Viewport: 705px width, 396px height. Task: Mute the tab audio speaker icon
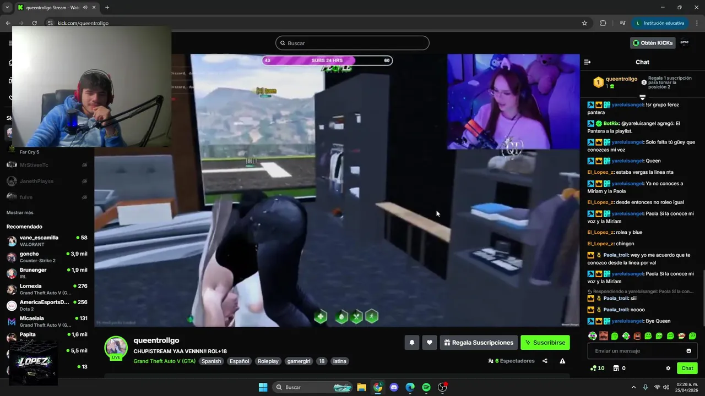(x=85, y=8)
